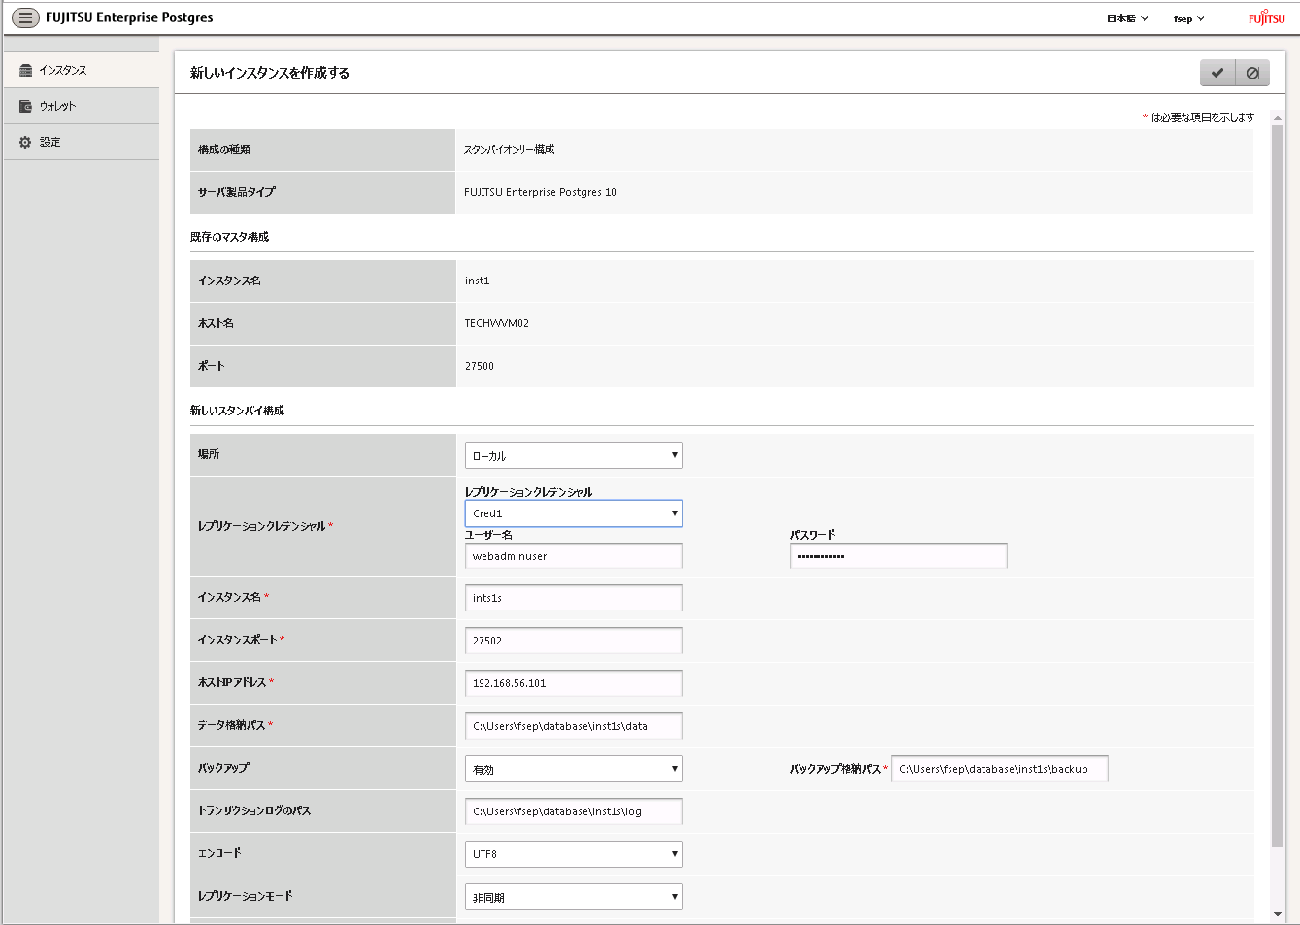The height and width of the screenshot is (925, 1300).
Task: Click the インスタンス sidebar icon
Action: (x=26, y=70)
